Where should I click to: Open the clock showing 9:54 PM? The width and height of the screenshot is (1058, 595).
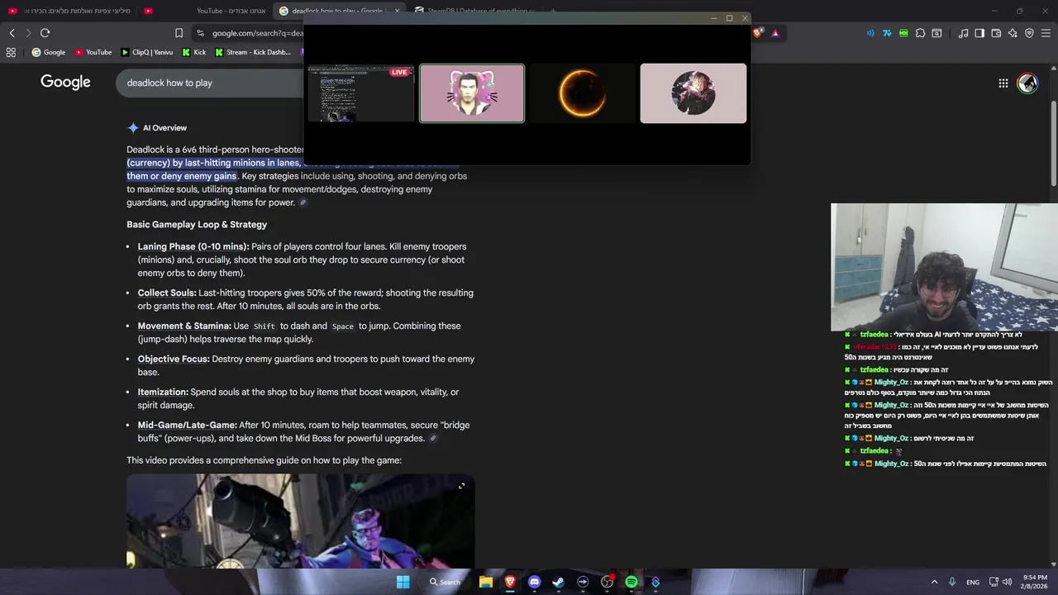click(x=1036, y=582)
